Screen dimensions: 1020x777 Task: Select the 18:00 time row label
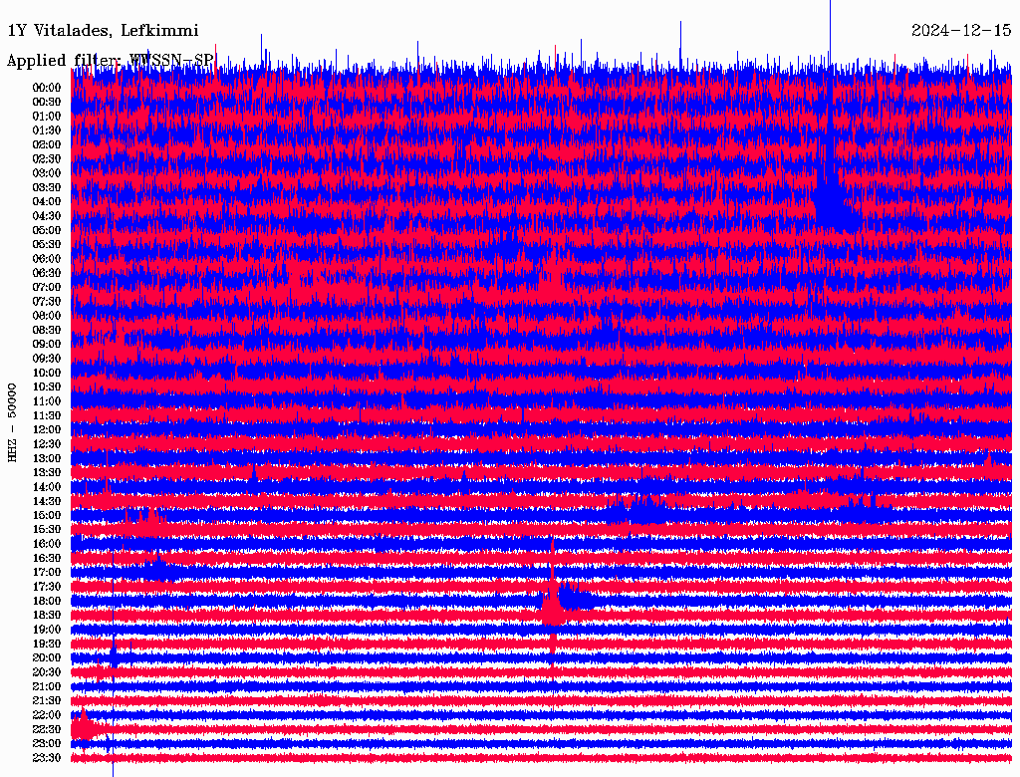click(47, 602)
